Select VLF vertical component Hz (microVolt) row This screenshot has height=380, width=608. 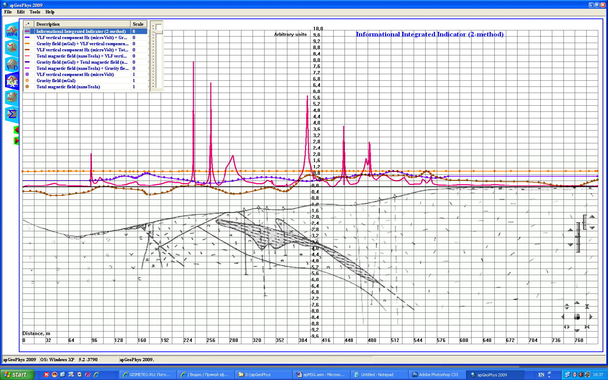coord(75,75)
